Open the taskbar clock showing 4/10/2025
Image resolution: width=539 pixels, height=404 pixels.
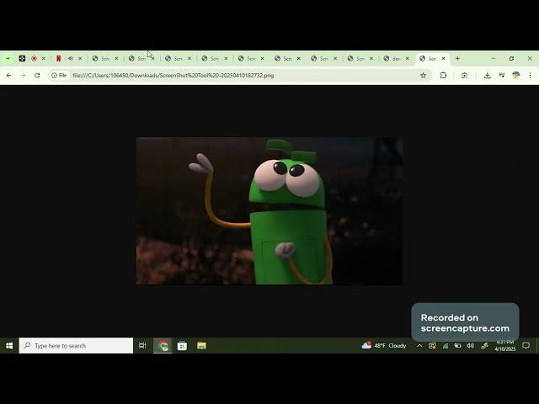[x=505, y=346]
